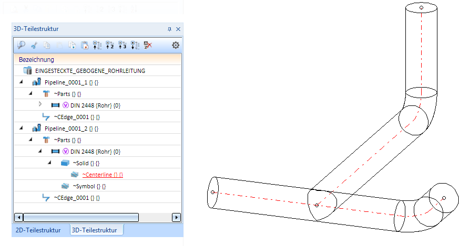Click the scissors cut icon
Viewport: 459px width, 246px height.
(x=34, y=45)
